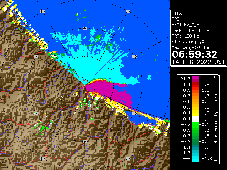Click the yellow band in the velocity color bar
Screen dimensions: 227x170
(195, 113)
